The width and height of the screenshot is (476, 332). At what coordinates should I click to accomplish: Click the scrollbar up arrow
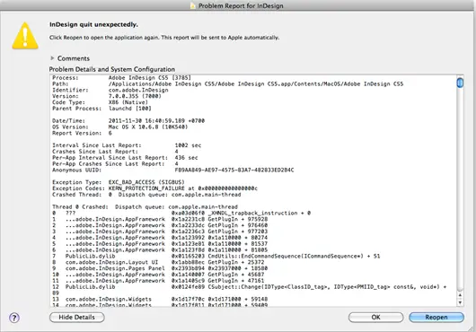pos(460,295)
